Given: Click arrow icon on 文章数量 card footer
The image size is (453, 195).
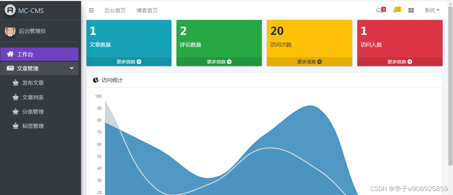Looking at the screenshot, I should (x=139, y=62).
